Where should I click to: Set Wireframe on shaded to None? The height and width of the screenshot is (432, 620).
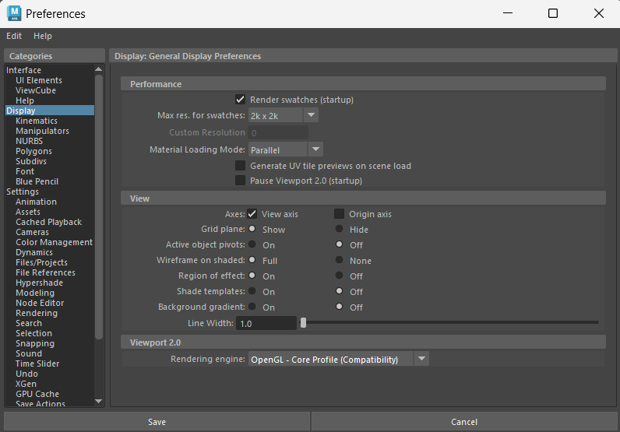(339, 260)
